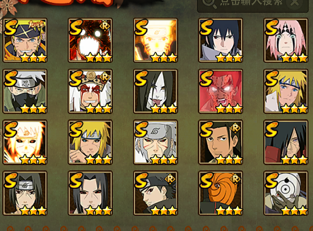Select masked Kakashi with silver hair
The width and height of the screenshot is (313, 231).
(x=25, y=91)
